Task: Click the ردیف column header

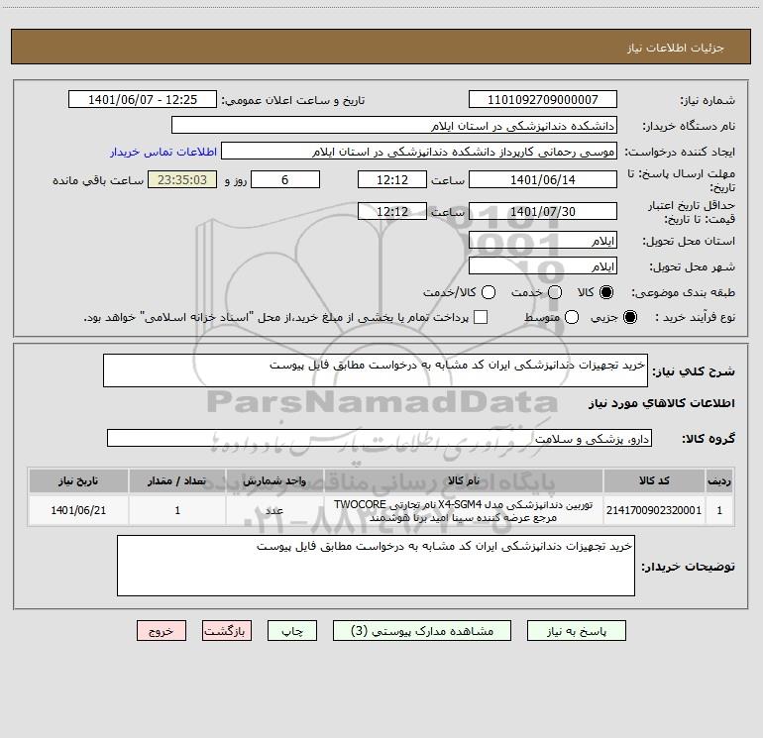Action: point(719,480)
